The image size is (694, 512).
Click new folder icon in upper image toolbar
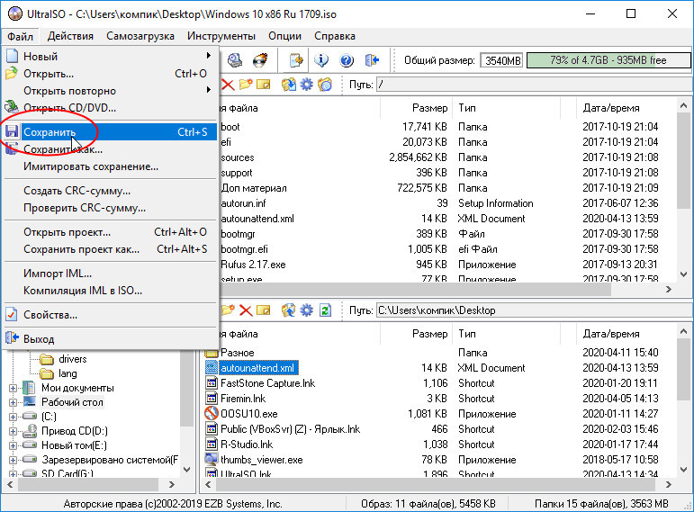246,84
